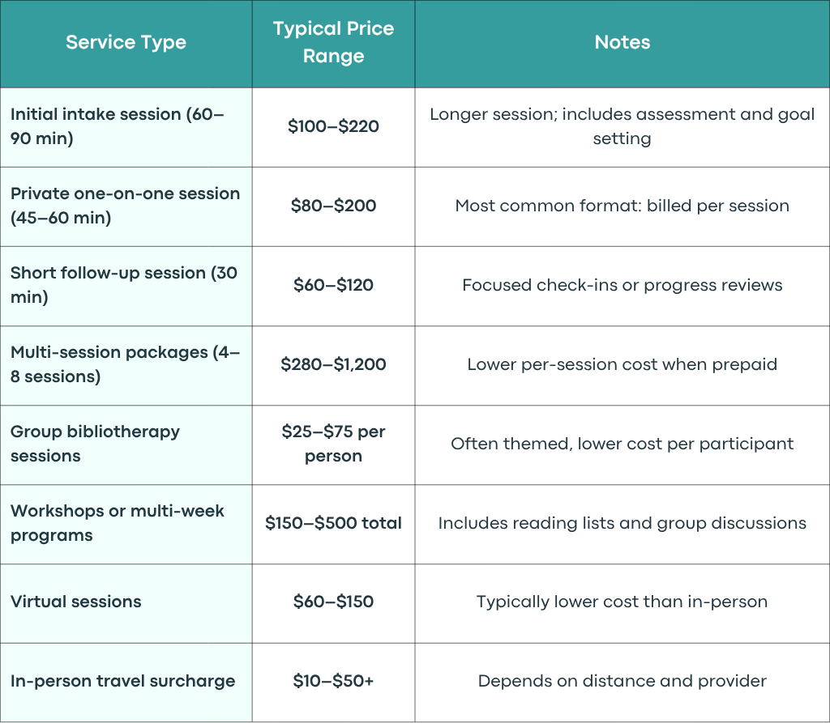Select the Virtual sessions row label
Screen dimensions: 830x723
pos(126,603)
